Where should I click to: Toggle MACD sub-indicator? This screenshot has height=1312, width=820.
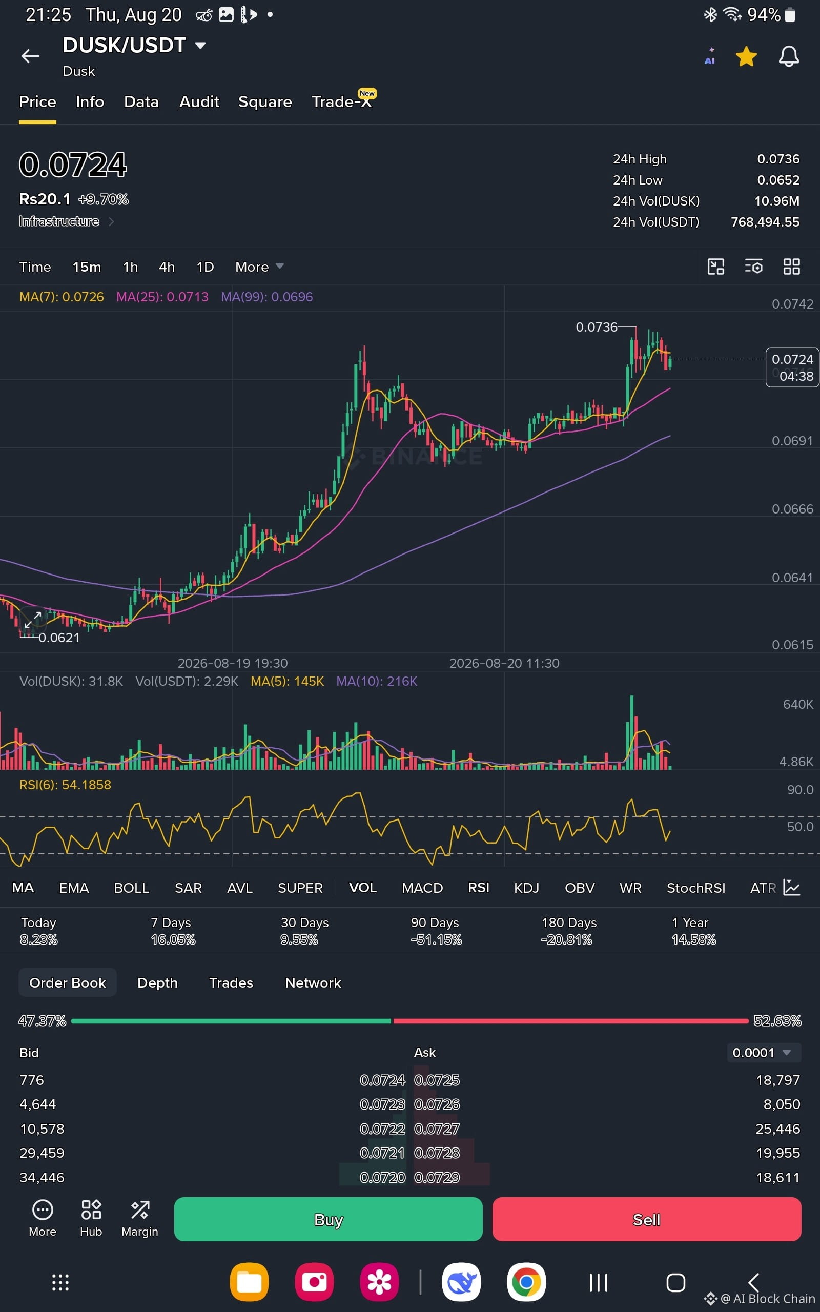tap(422, 888)
